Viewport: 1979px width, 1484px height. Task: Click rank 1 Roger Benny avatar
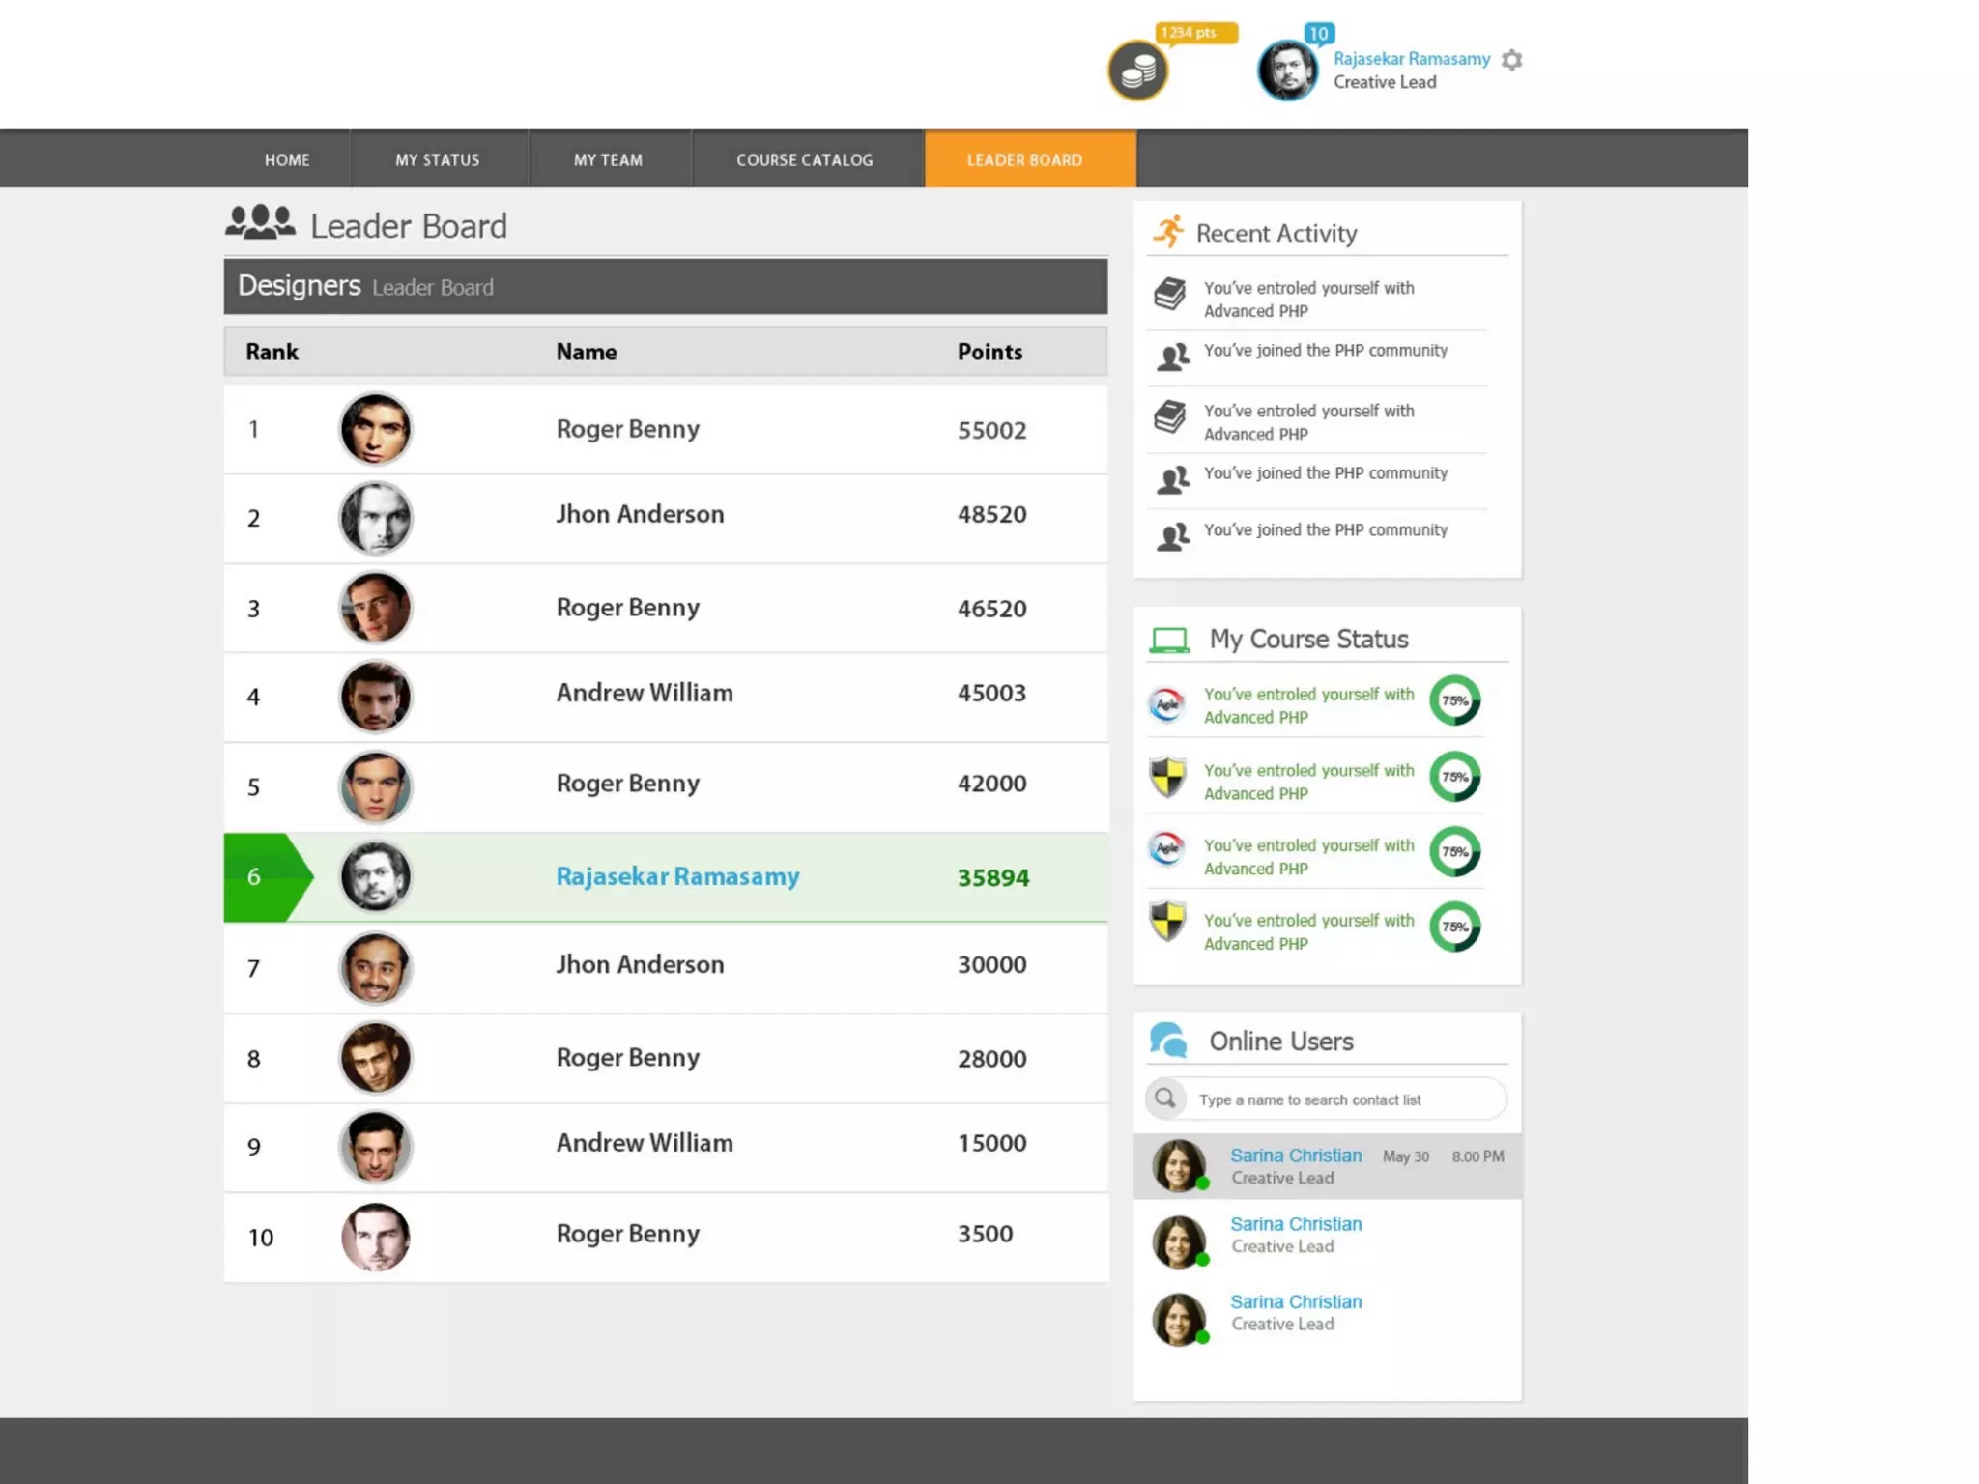click(x=375, y=429)
